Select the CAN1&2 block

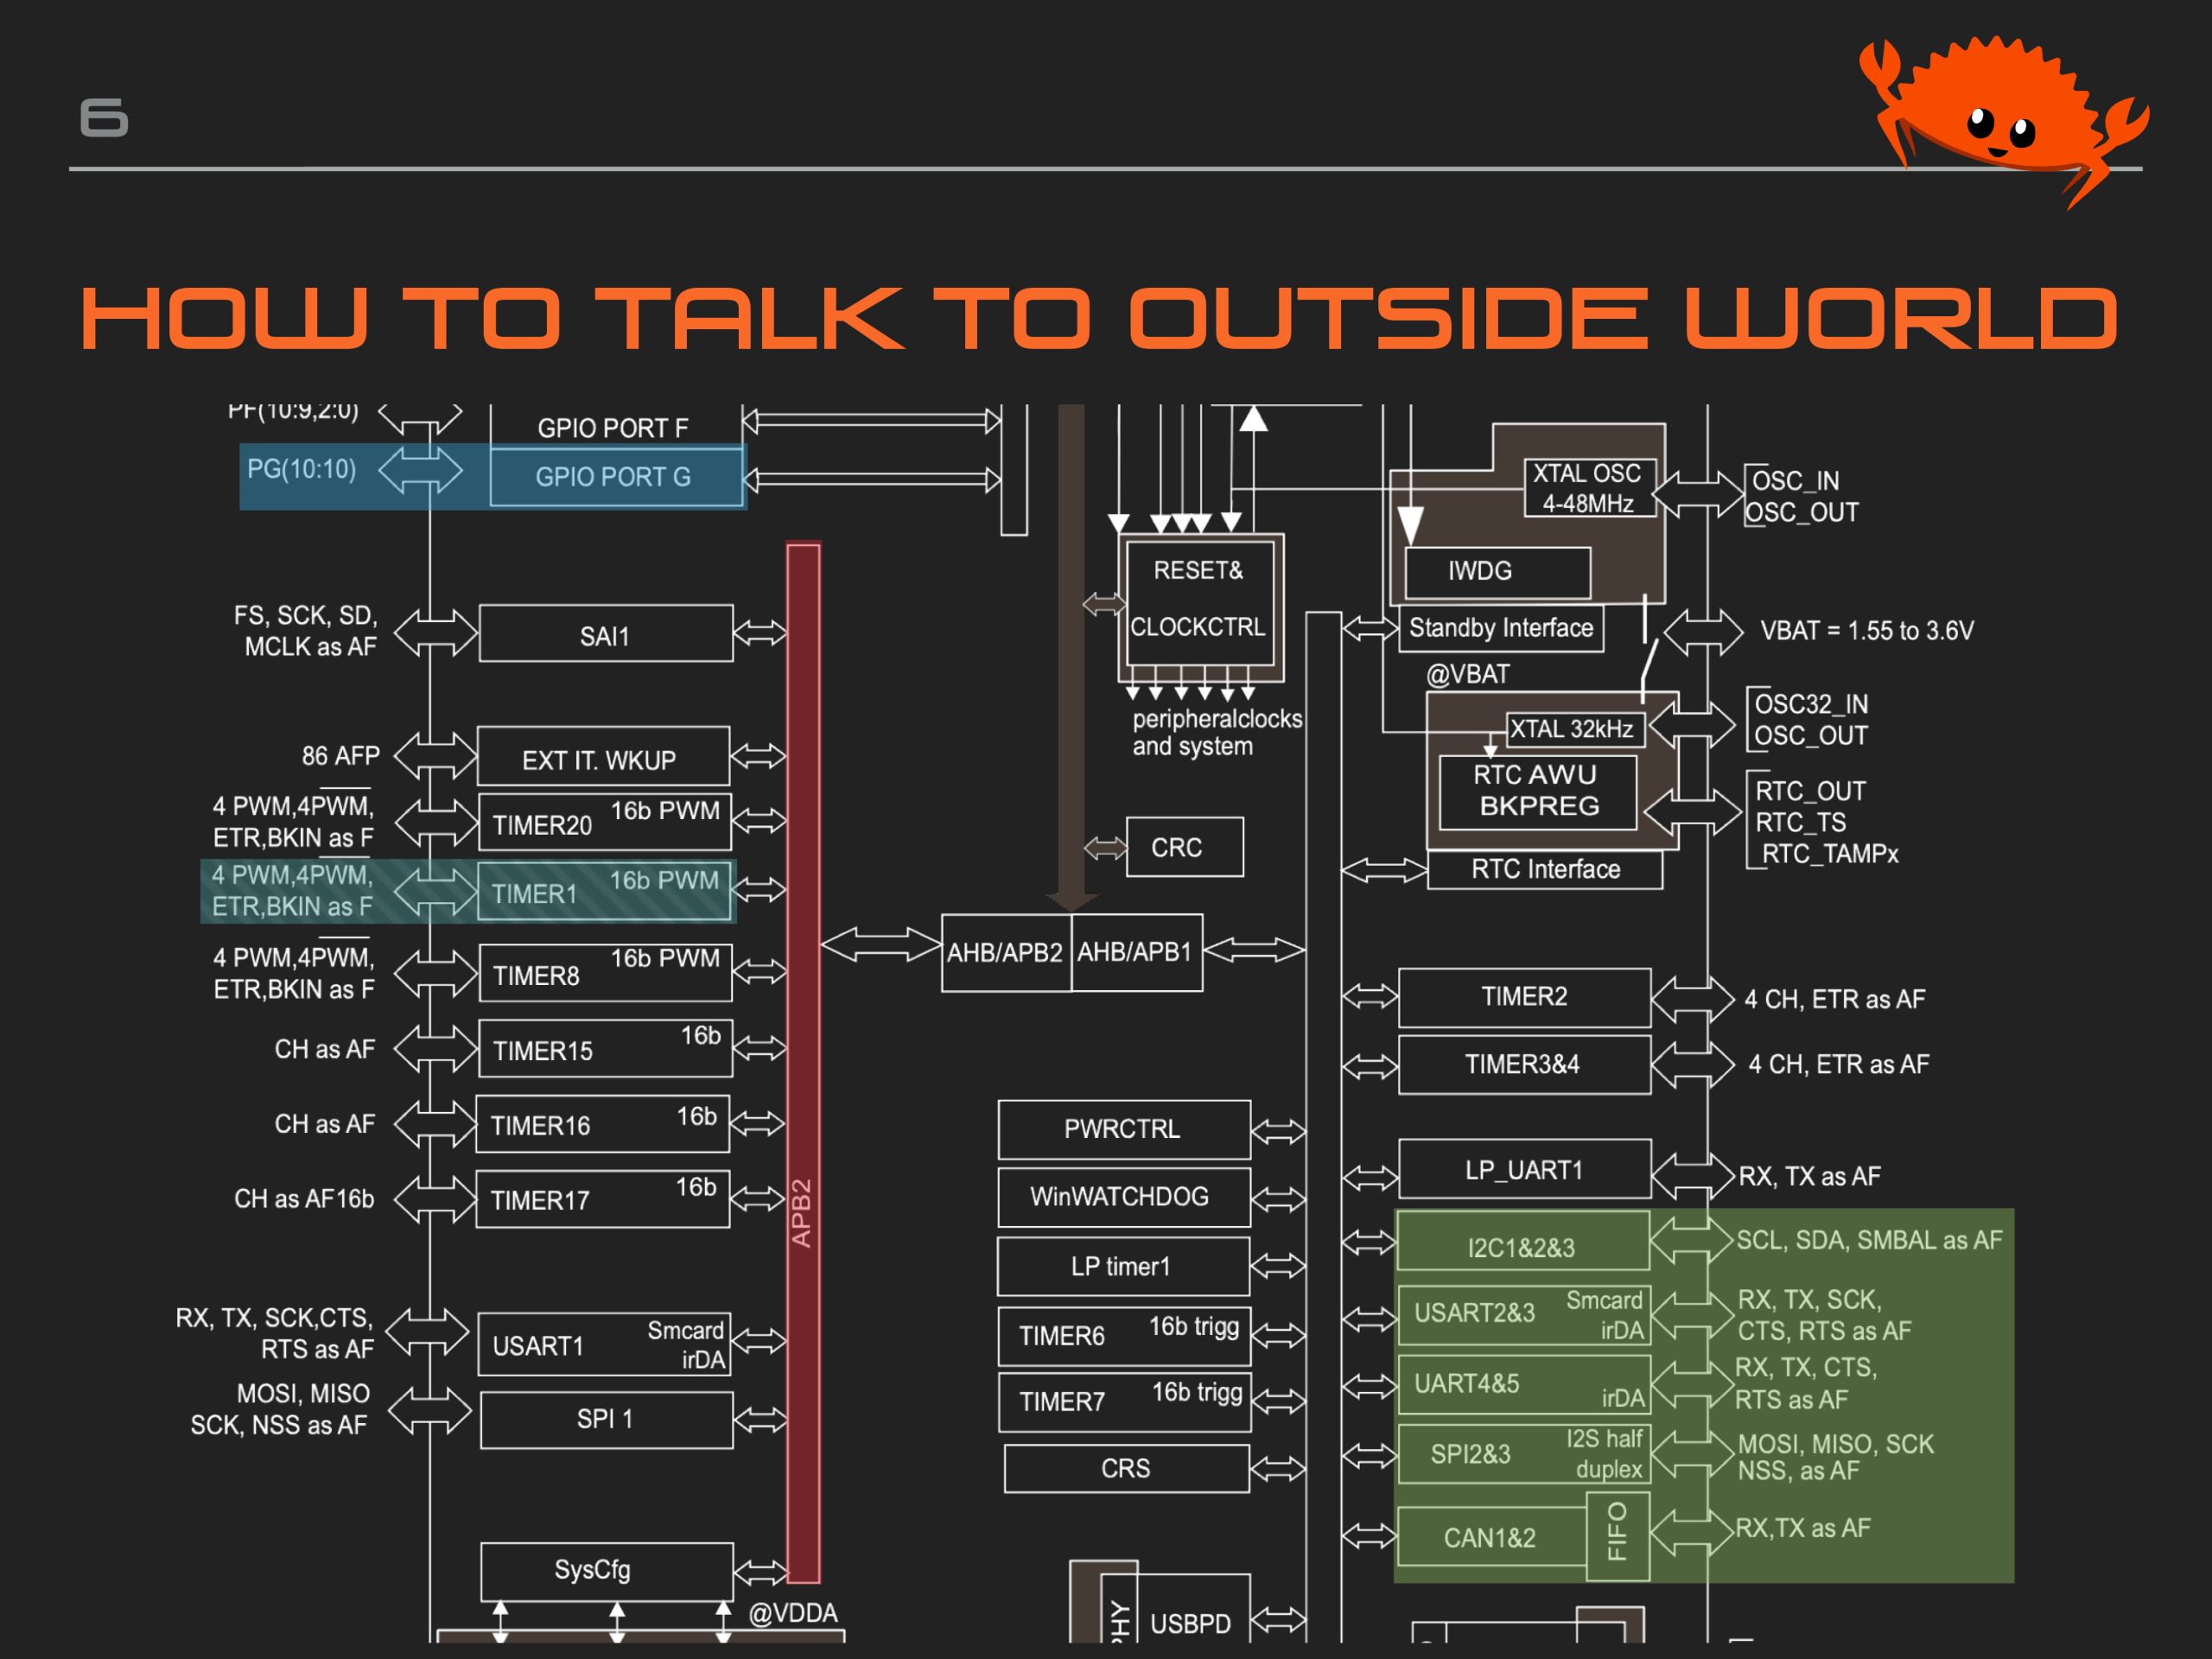pos(1492,1537)
